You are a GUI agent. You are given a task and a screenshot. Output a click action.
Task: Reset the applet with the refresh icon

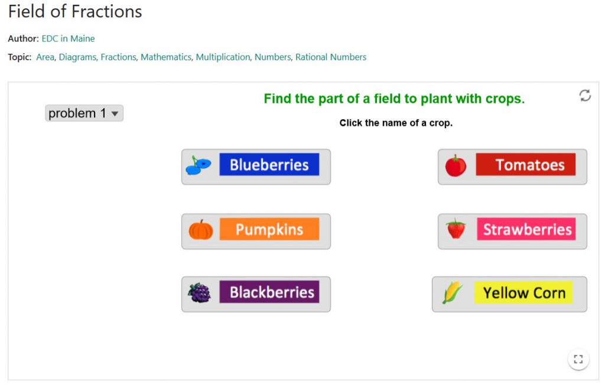point(585,96)
